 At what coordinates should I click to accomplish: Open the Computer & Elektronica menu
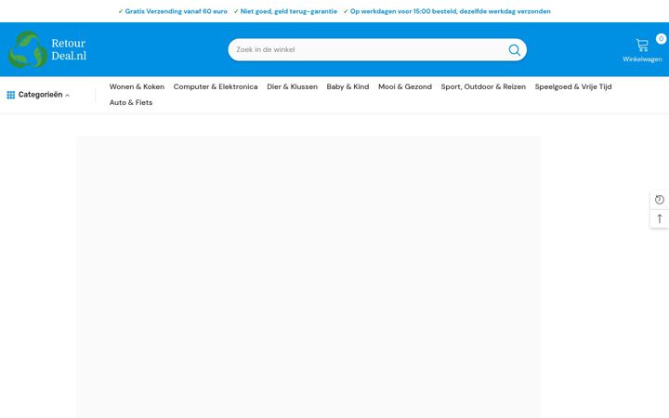216,86
